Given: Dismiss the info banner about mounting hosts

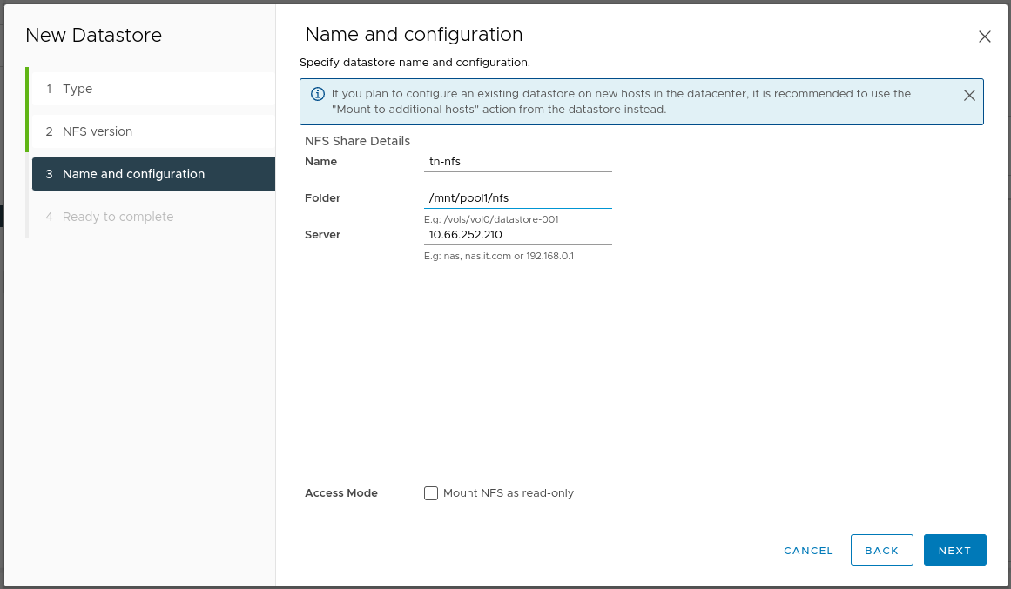Looking at the screenshot, I should [x=969, y=96].
